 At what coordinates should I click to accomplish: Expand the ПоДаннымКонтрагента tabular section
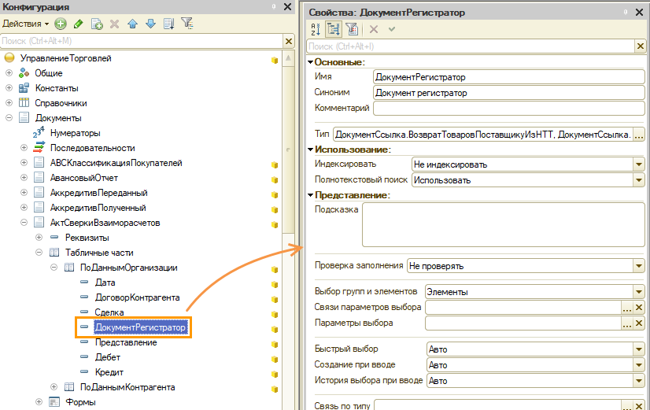[54, 387]
